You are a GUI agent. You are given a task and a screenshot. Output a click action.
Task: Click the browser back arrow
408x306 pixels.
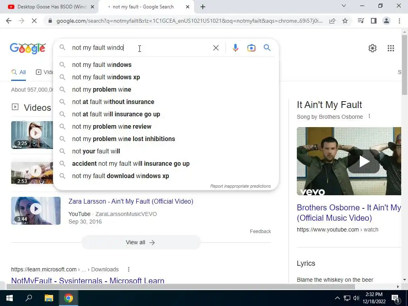click(x=9, y=21)
